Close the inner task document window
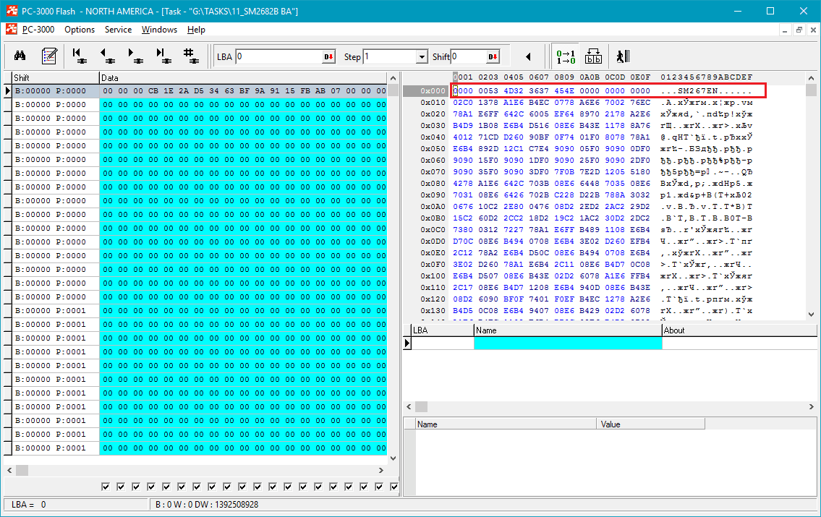821x517 pixels. pos(813,30)
